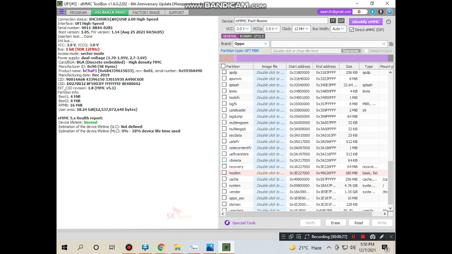Click the power button icon beside Identify eMMC
Viewport: 452px width, 254px height.
coord(388,22)
